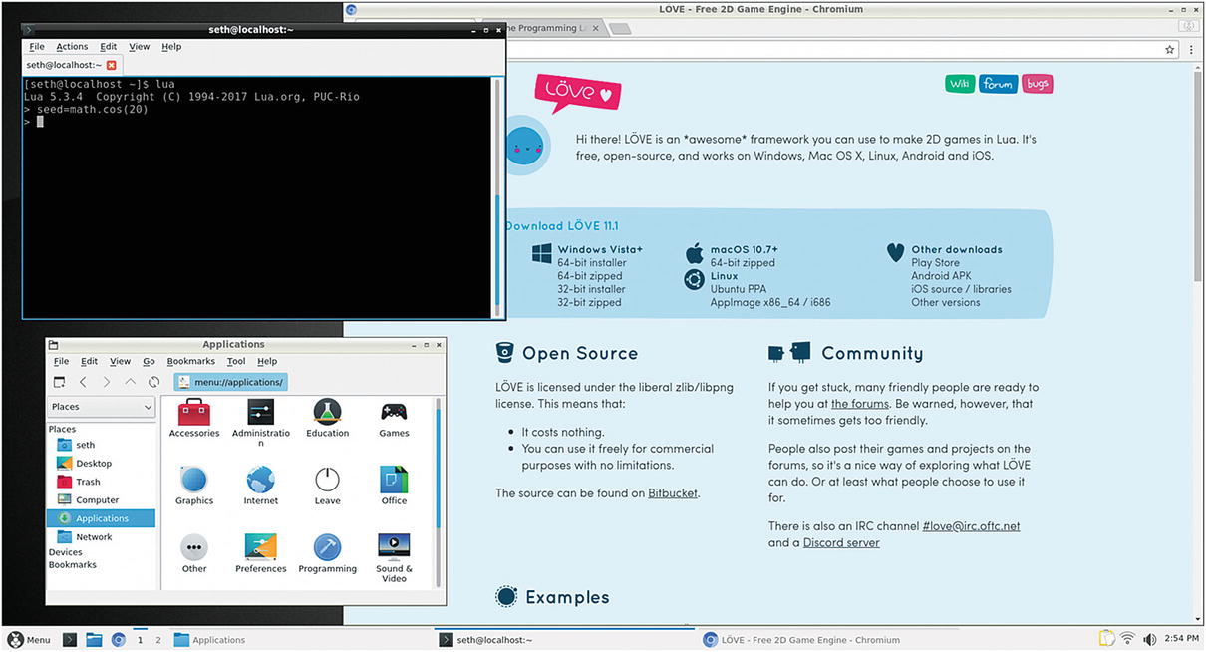Open the Graphics category icon

(193, 479)
